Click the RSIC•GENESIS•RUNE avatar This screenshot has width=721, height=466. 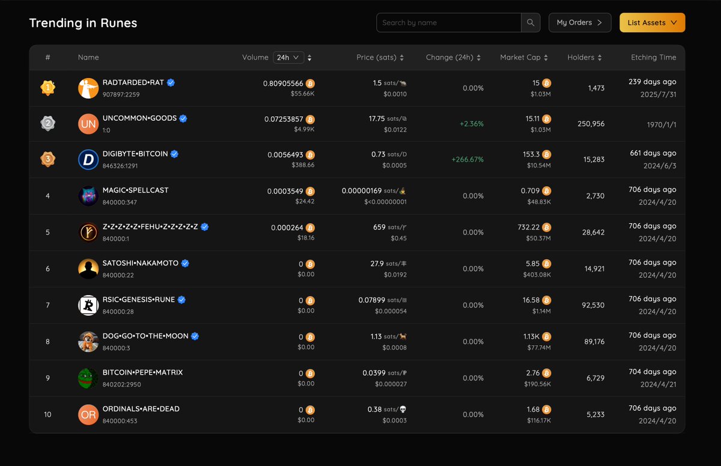(88, 305)
